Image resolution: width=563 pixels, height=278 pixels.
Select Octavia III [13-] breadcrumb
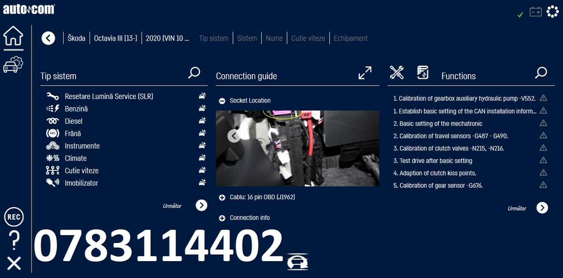[115, 38]
